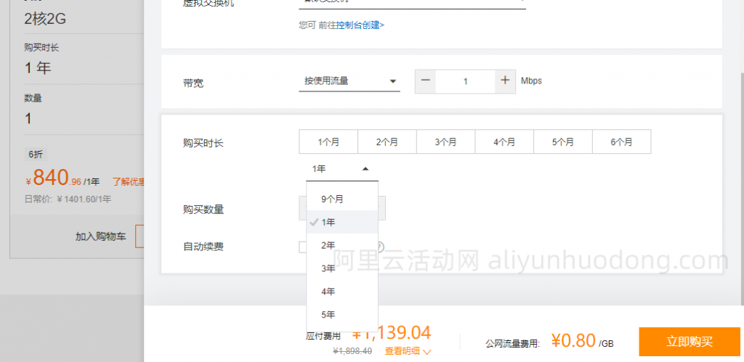Image resolution: width=744 pixels, height=362 pixels.
Task: Choose 4年 in the dropdown list
Action: coord(328,292)
